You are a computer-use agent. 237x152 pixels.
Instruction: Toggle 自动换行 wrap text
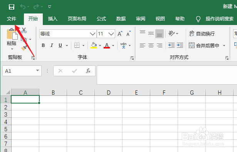coord(202,33)
